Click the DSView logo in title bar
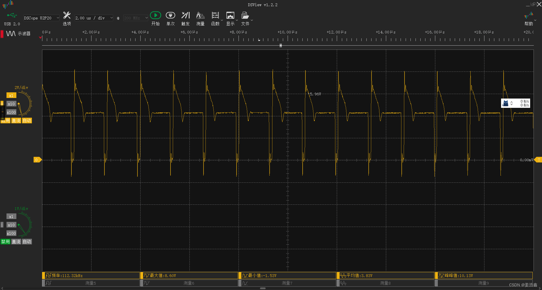Viewport: 542px width, 290px height. click(8, 4)
